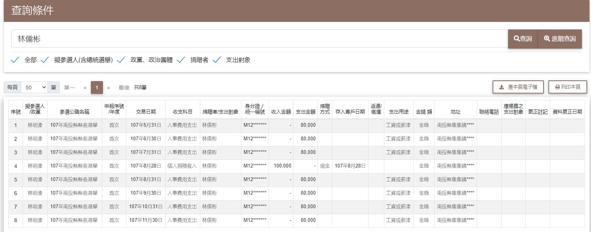Screen dimensions: 591x232
Task: Go to 最後 last page
Action: click(x=124, y=88)
